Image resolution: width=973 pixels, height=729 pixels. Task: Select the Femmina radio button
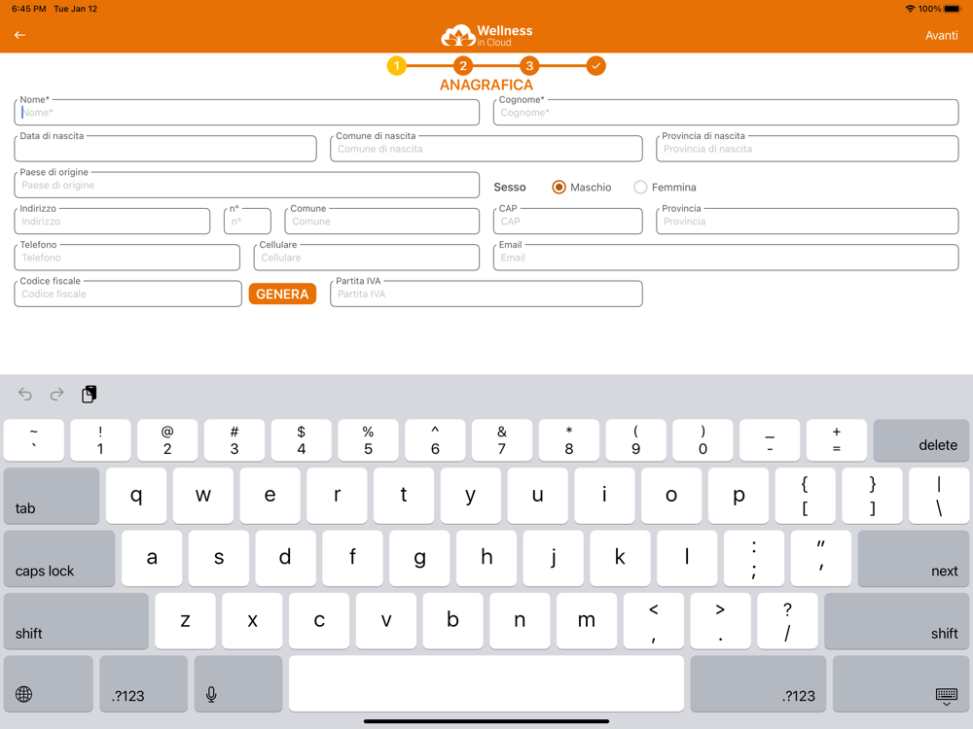(640, 188)
